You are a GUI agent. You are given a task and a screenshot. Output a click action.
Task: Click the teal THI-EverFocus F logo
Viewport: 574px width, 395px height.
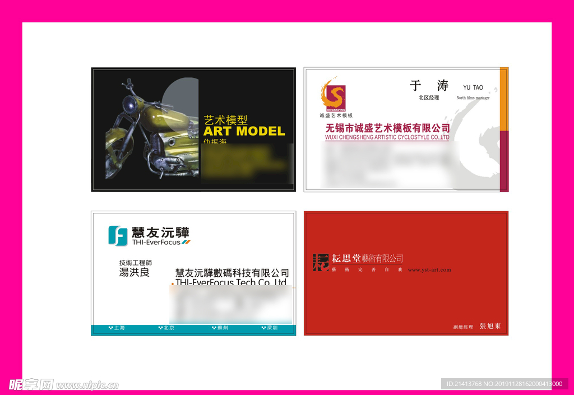coord(118,235)
